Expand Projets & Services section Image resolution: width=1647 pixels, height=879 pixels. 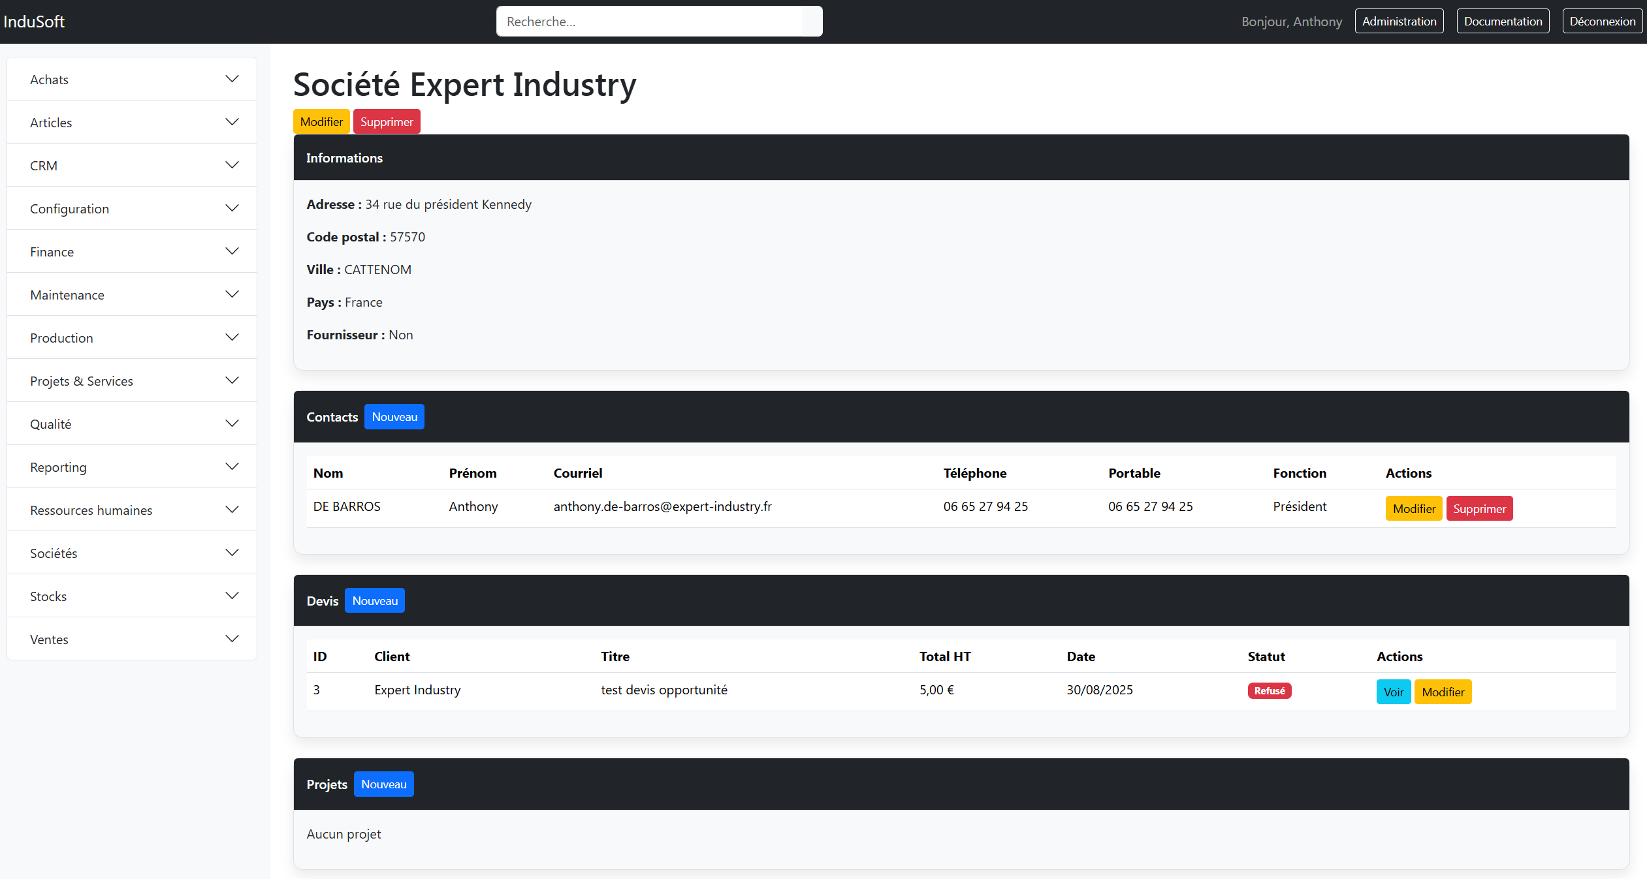coord(131,380)
